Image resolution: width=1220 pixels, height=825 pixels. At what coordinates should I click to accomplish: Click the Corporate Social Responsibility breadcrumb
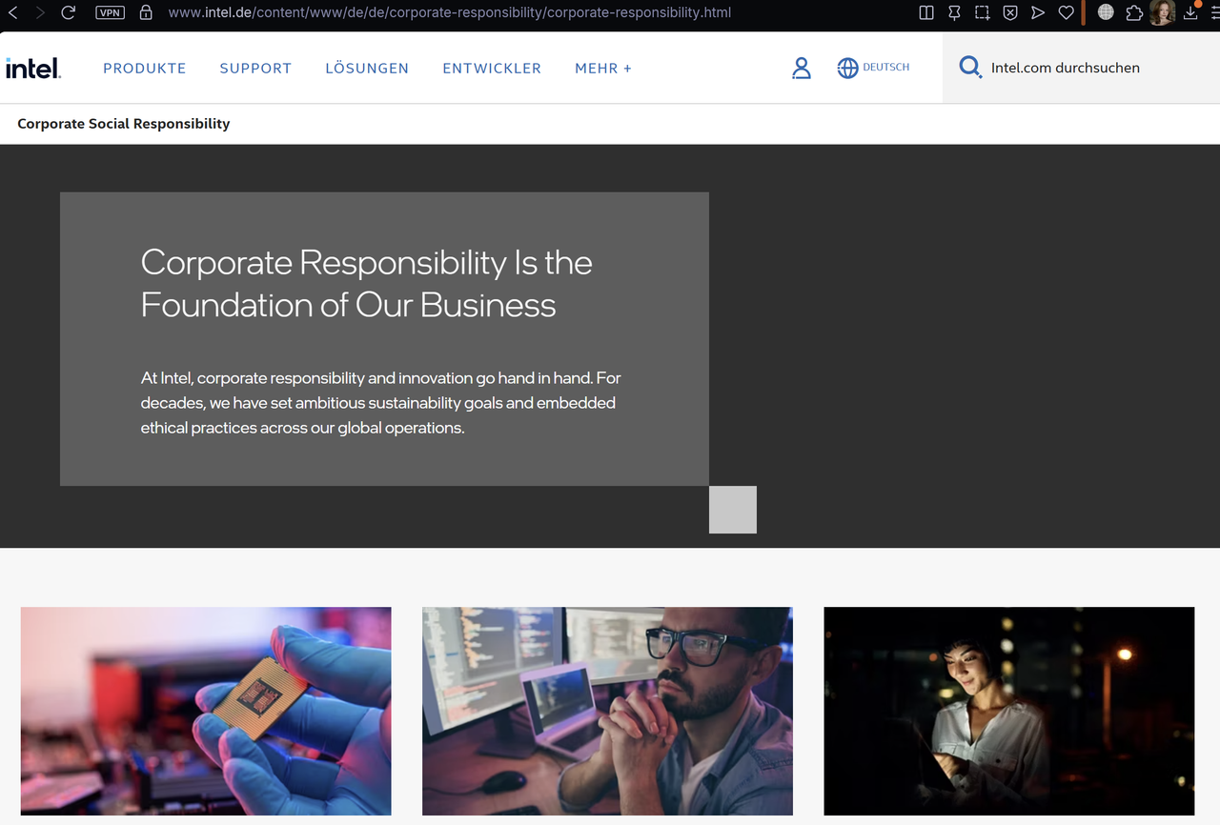(124, 124)
